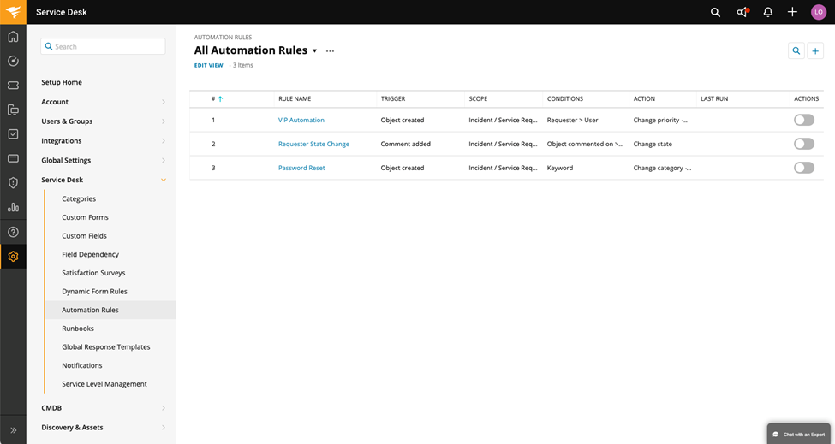The image size is (835, 444).
Task: Open Runbooks settings
Action: pyautogui.click(x=78, y=329)
